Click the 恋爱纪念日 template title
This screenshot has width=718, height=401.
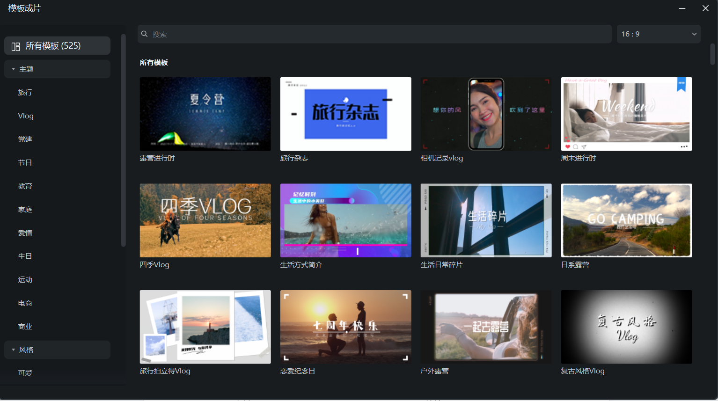point(298,371)
